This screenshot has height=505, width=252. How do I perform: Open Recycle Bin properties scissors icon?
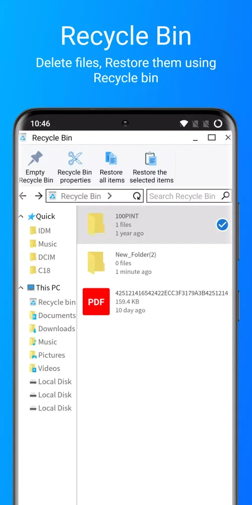(75, 158)
